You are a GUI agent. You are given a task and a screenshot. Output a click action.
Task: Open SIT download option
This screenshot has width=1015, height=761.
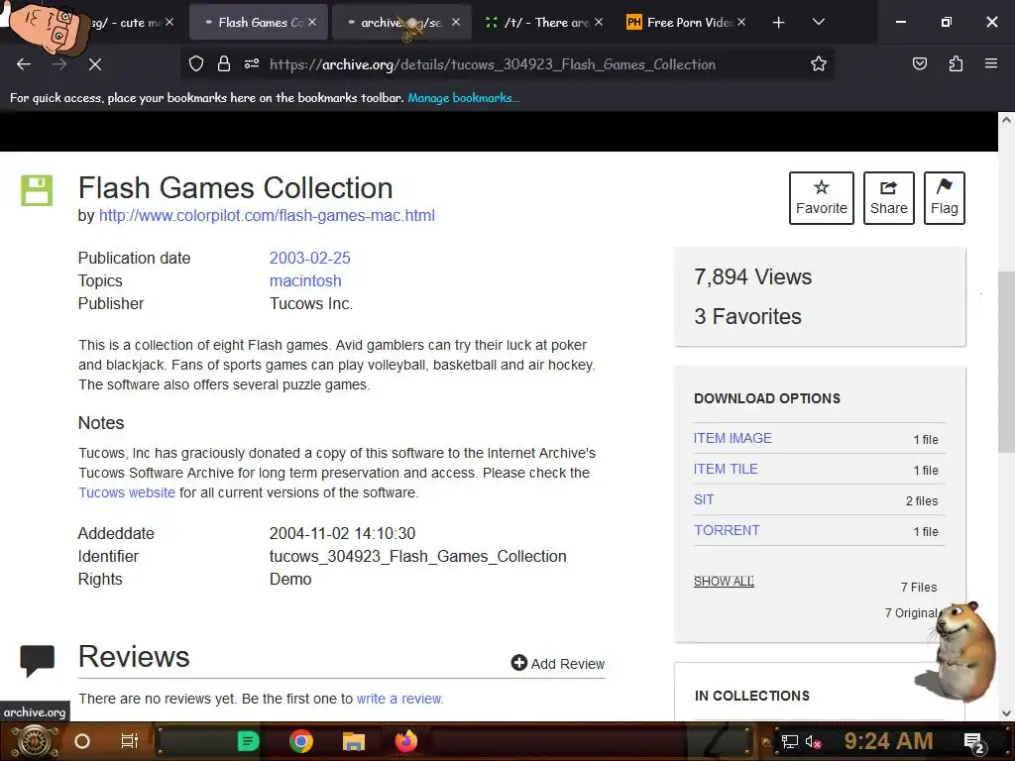[x=704, y=499]
